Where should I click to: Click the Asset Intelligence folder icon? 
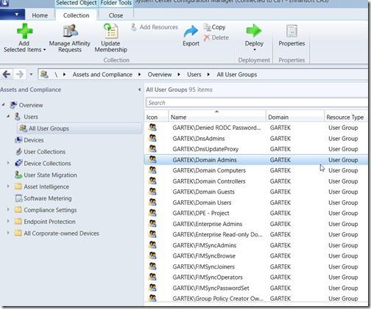tap(18, 186)
